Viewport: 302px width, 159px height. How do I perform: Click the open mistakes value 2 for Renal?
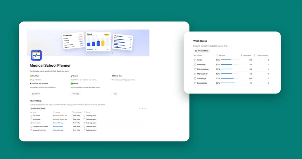268,60
